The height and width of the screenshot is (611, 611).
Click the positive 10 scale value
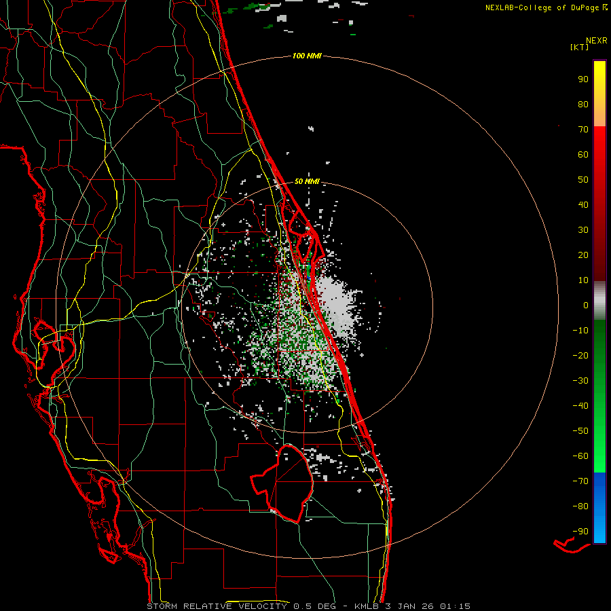(583, 280)
